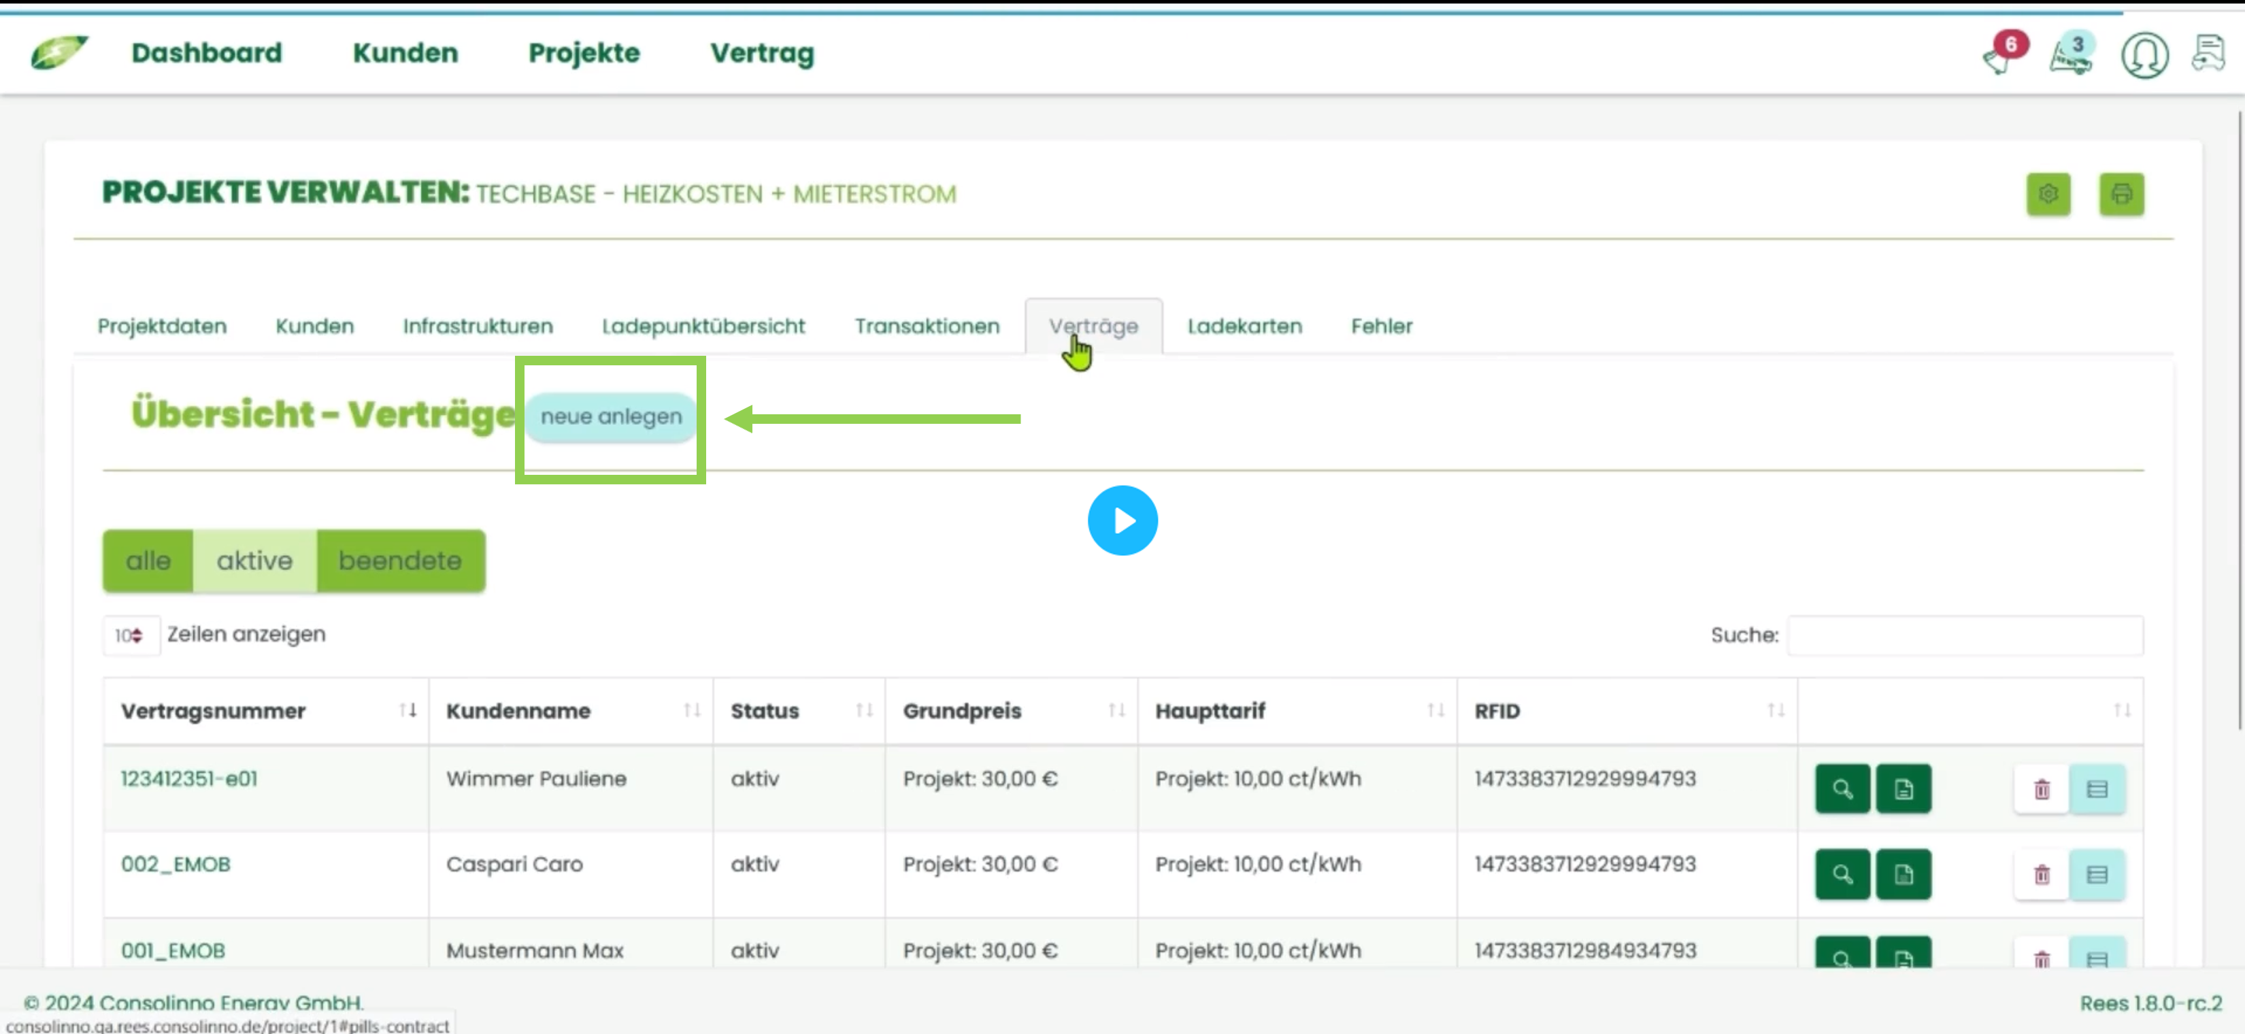Switch to the Infrastrukturen tab

coord(478,326)
